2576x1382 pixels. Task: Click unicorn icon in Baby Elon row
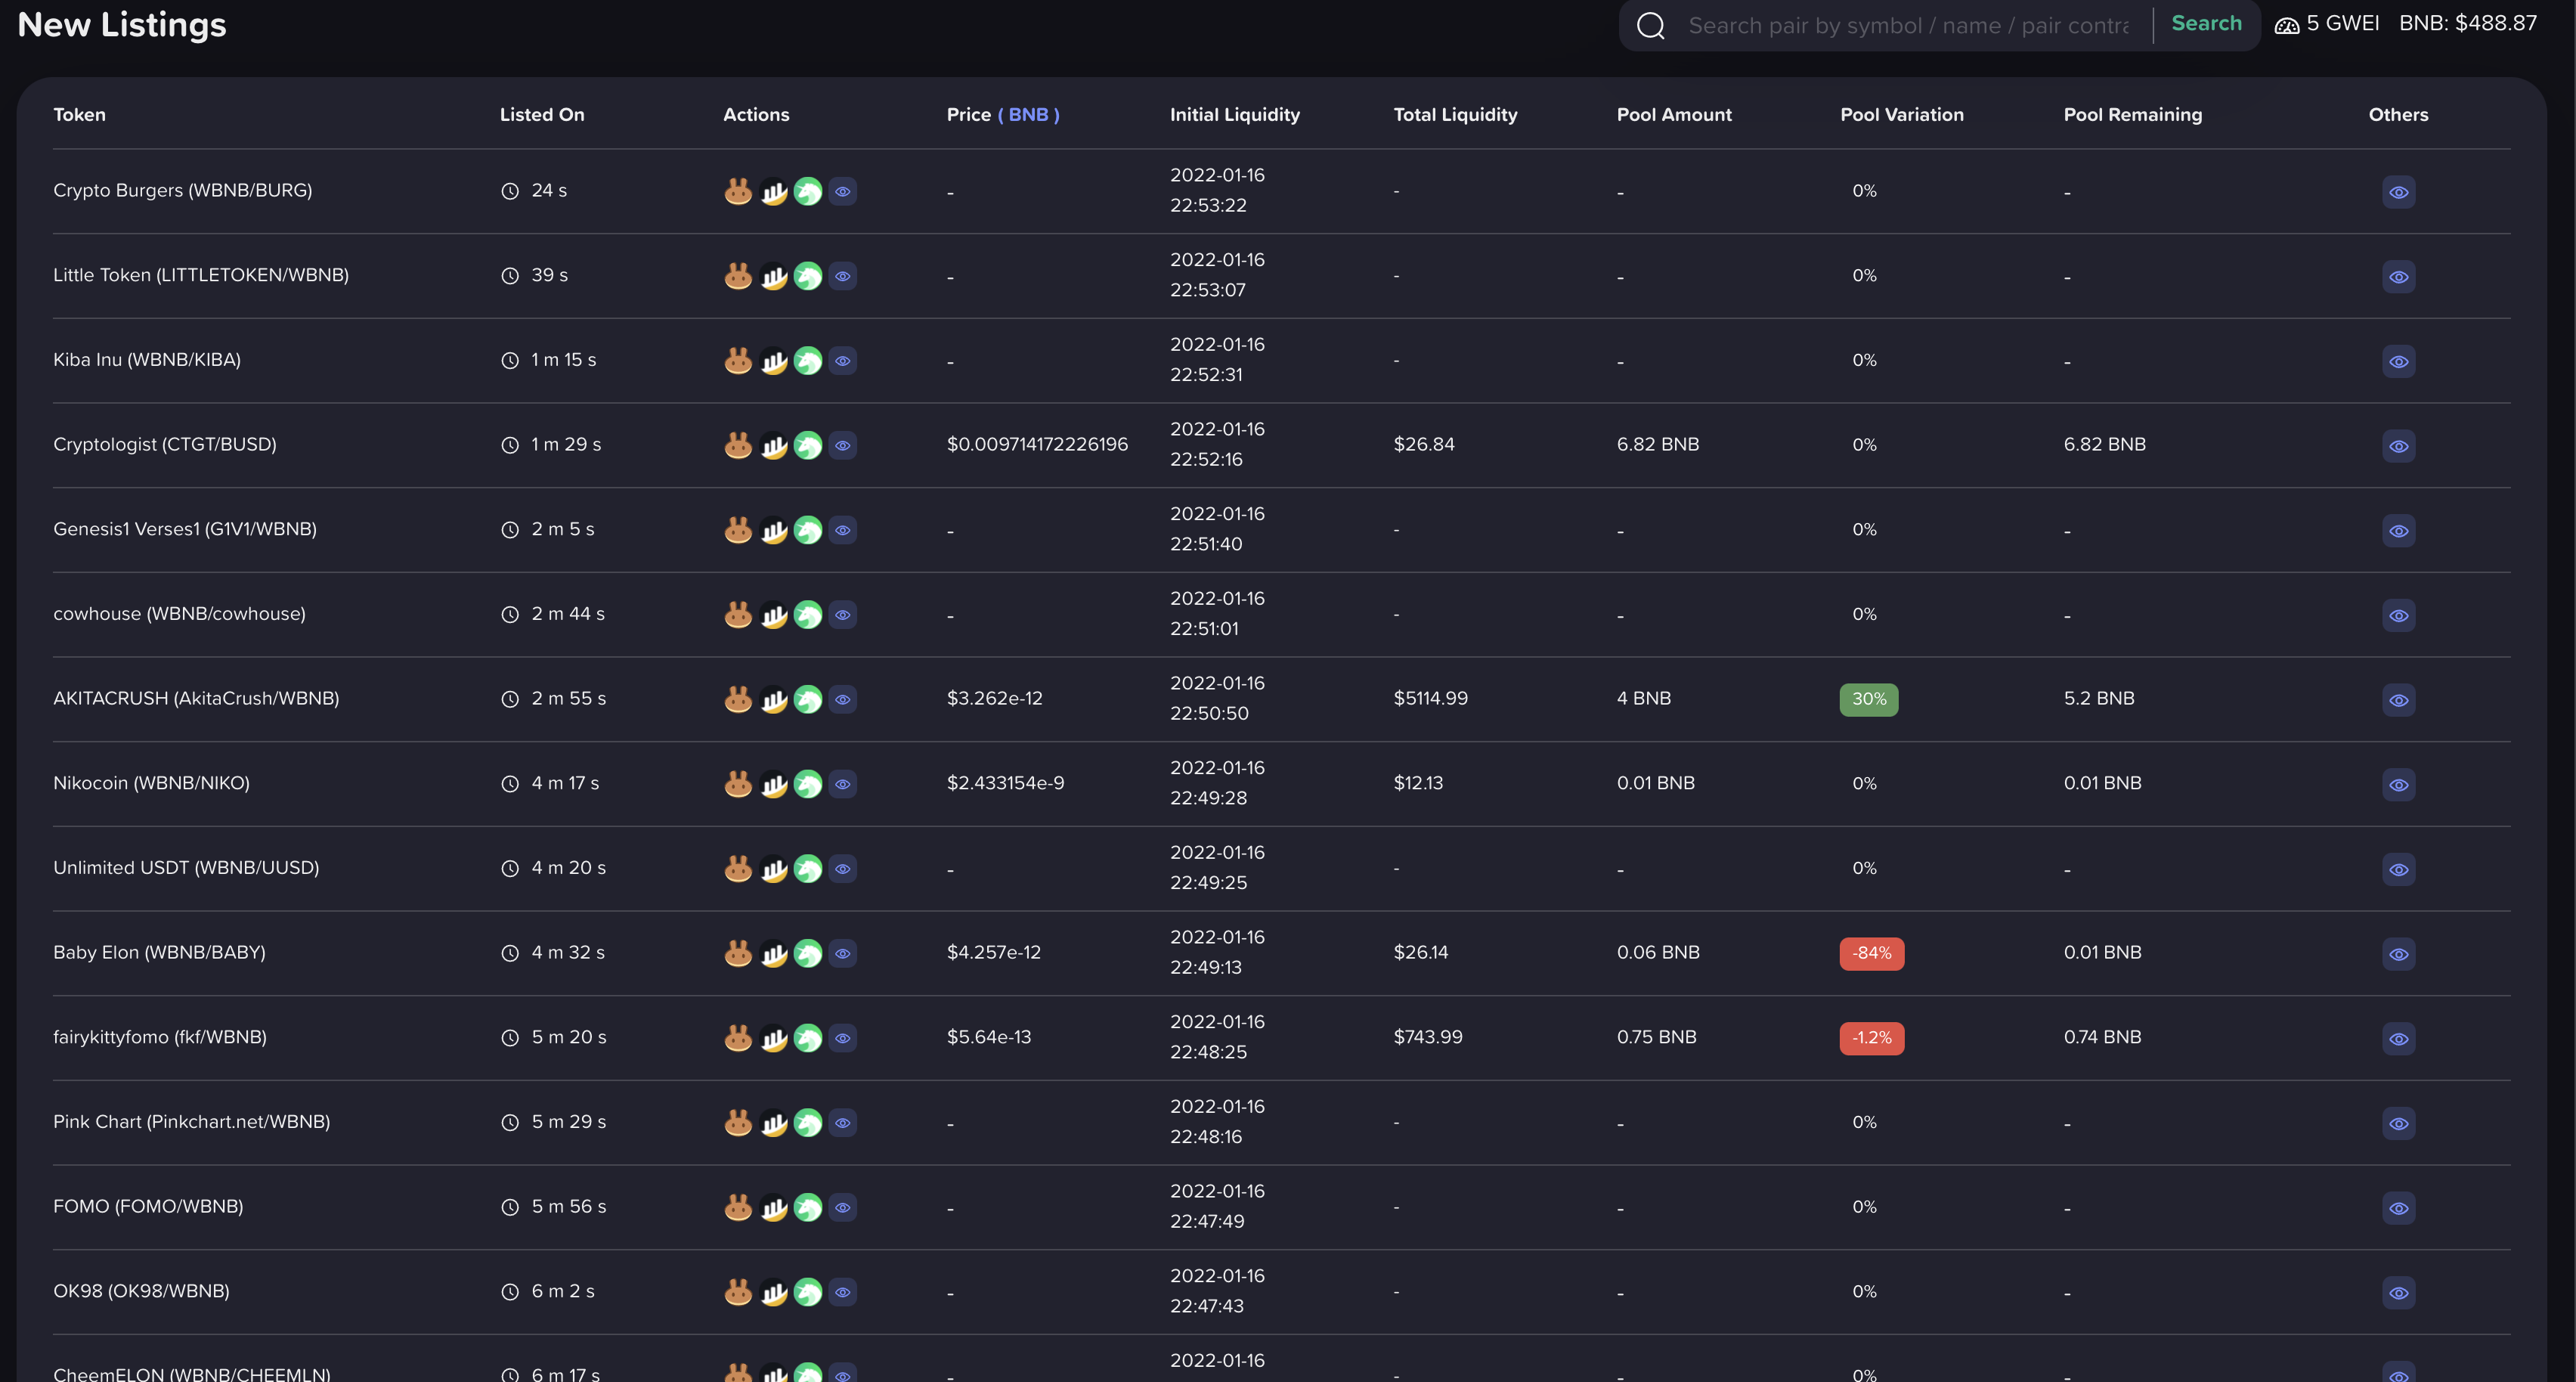pos(808,953)
